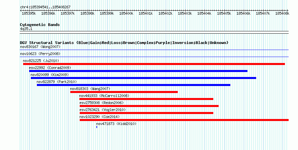
Task: Select the red loss bar for esv2759308
Action: click(149, 106)
